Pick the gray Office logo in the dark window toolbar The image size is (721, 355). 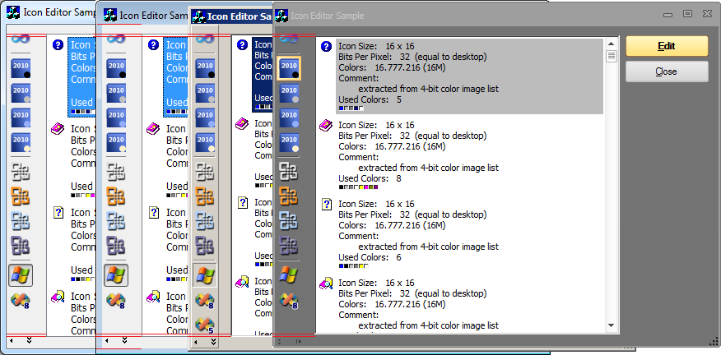288,171
